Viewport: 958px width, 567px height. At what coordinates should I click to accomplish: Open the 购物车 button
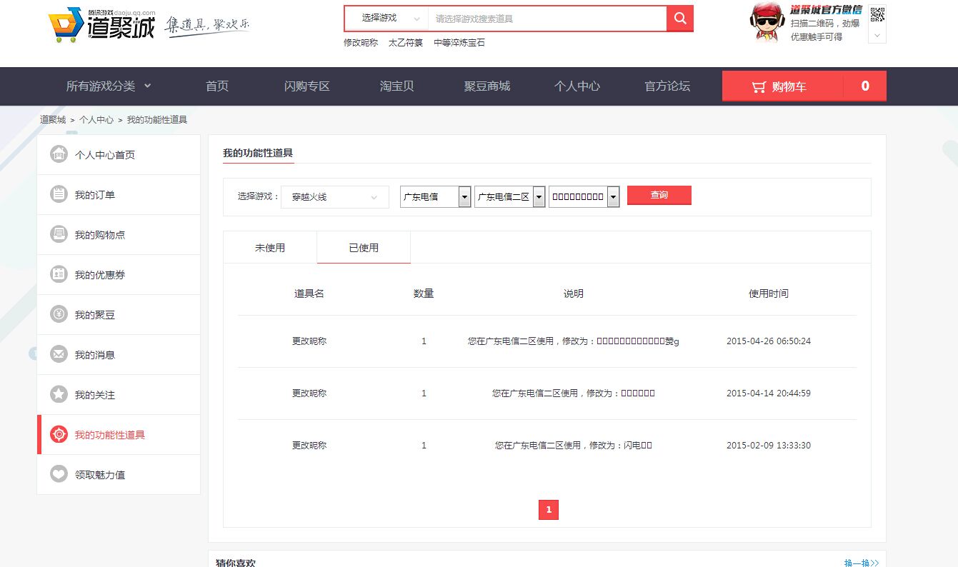804,86
